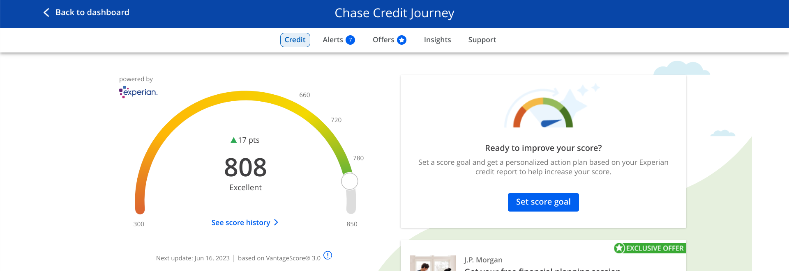The image size is (789, 271).
Task: Open Alerts badge showing 7
Action: [x=350, y=40]
